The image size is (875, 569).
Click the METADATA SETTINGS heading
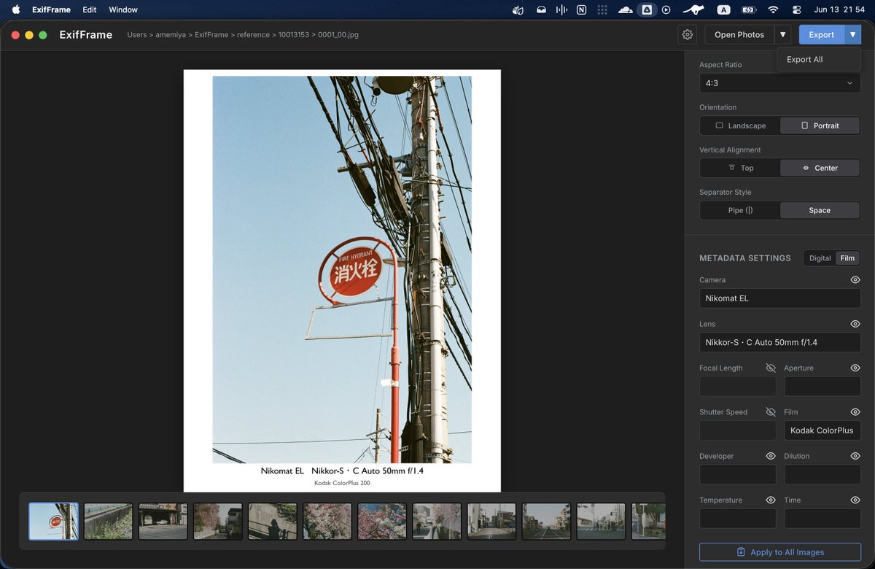tap(745, 258)
